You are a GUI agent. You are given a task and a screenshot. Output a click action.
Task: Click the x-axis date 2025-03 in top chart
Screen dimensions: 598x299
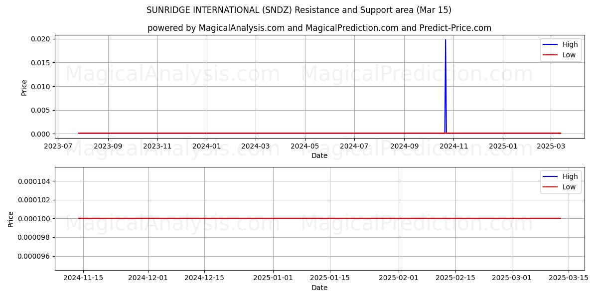click(x=550, y=147)
